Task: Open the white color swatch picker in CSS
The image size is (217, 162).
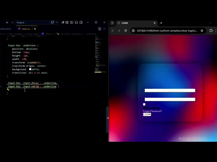Action: (30, 69)
